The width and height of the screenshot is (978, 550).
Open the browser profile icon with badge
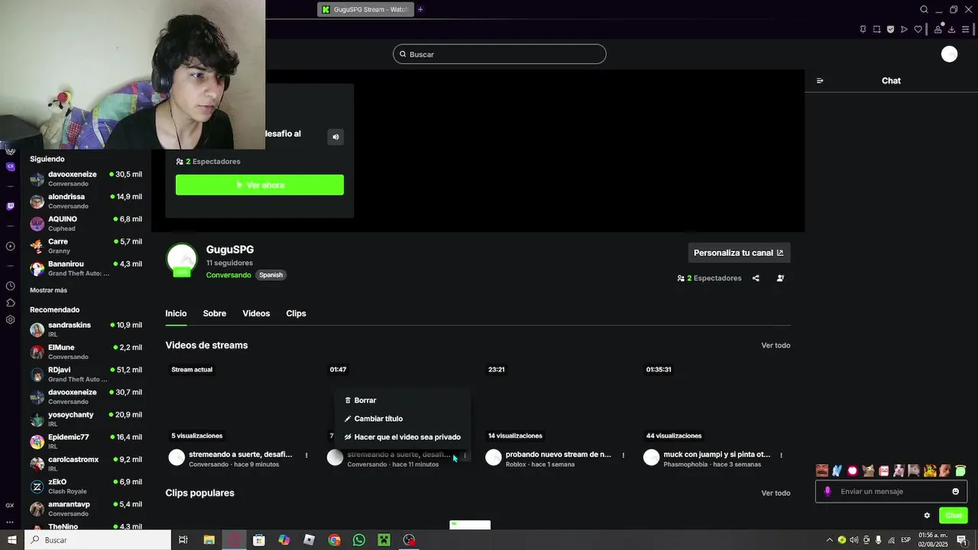(x=938, y=29)
